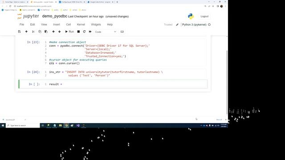Screen dimensions: 285x160
Task: Click the Trusted notebook indicator
Action: coord(168,24)
